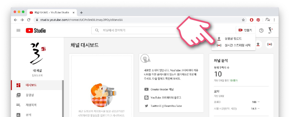Reload the page in browser
Image resolution: width=290 pixels, height=117 pixels.
click(29, 20)
